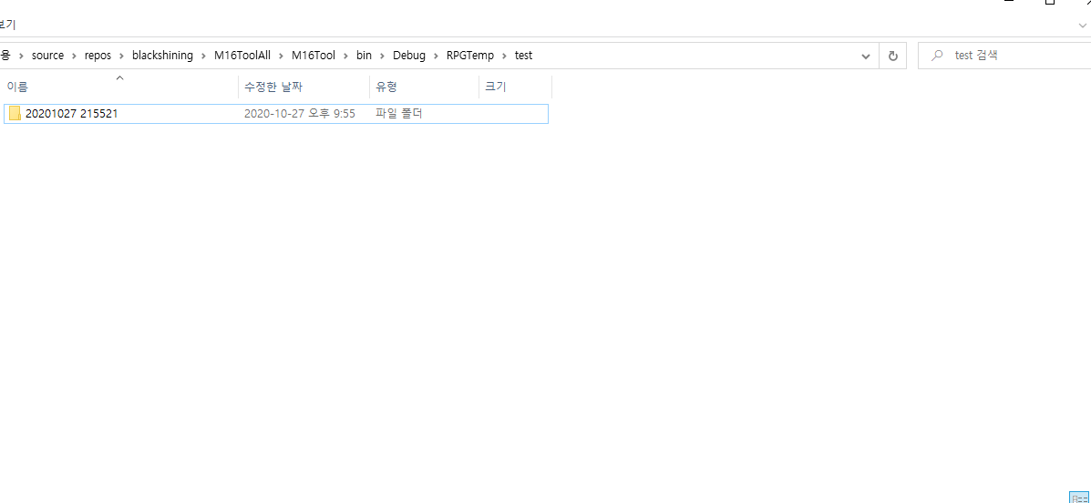This screenshot has height=503, width=1091.
Task: Click the magnifier icon in search box
Action: pyautogui.click(x=937, y=56)
